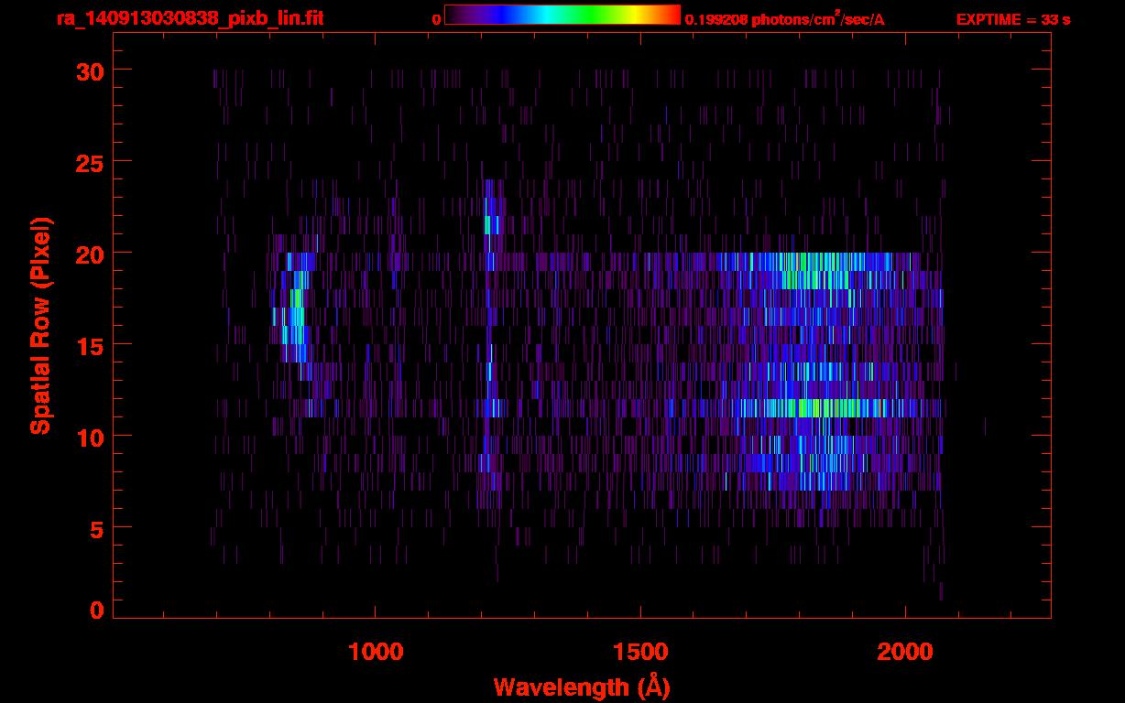Click the colorbar minimum label 0

click(437, 19)
